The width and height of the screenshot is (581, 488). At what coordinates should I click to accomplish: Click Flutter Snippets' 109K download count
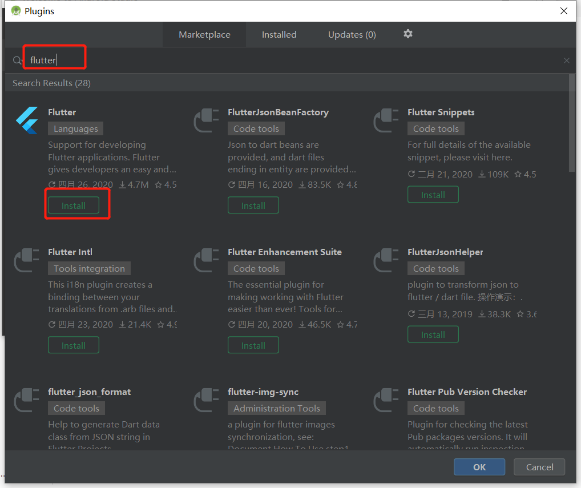pos(494,174)
